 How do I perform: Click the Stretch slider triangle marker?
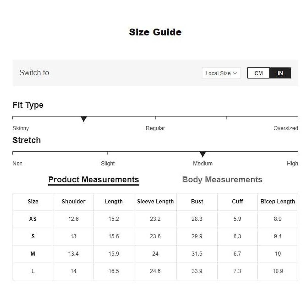203,154
